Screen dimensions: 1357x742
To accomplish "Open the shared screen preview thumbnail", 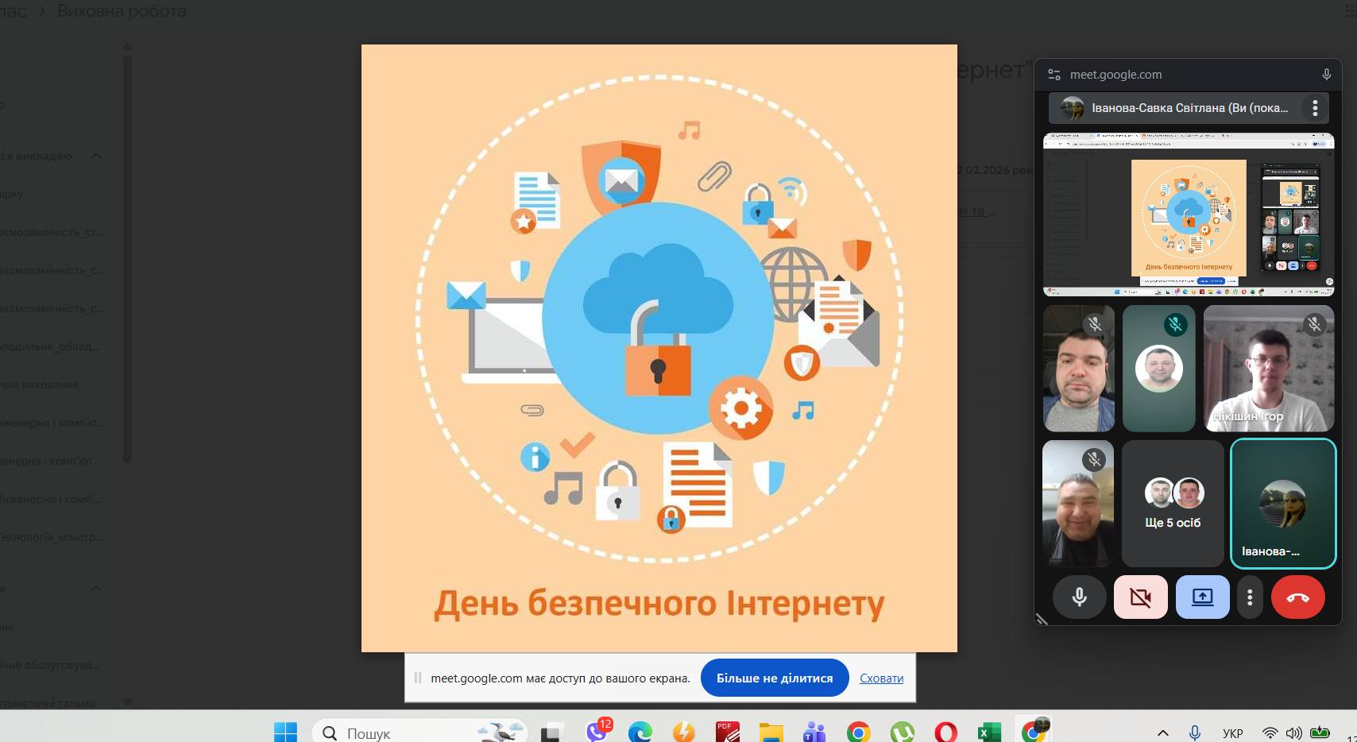I will (x=1188, y=214).
